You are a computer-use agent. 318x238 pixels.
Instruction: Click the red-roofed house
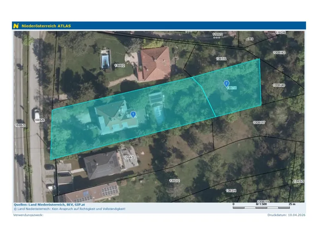[x=154, y=64]
